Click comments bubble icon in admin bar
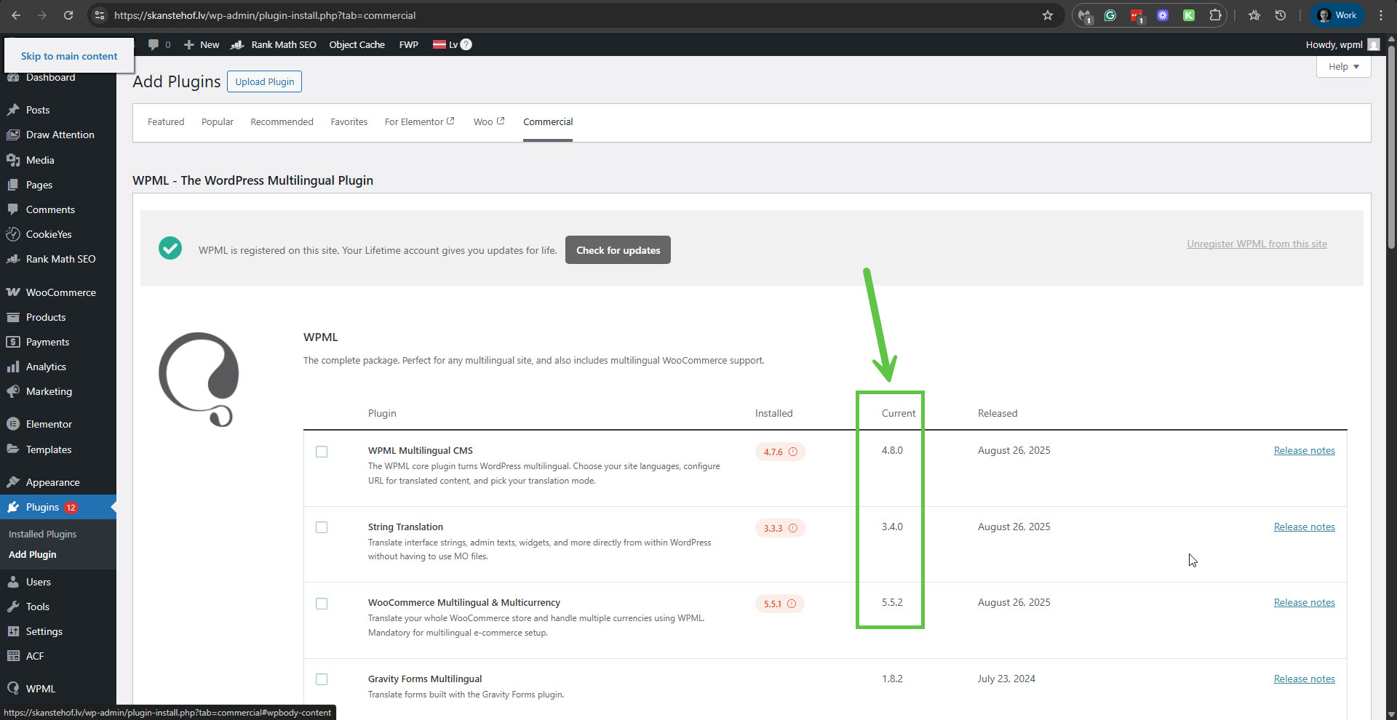The width and height of the screenshot is (1397, 720). coord(154,44)
